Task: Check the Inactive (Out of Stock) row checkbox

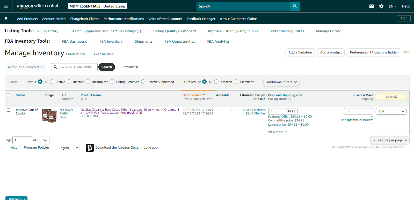Action: click(9, 110)
